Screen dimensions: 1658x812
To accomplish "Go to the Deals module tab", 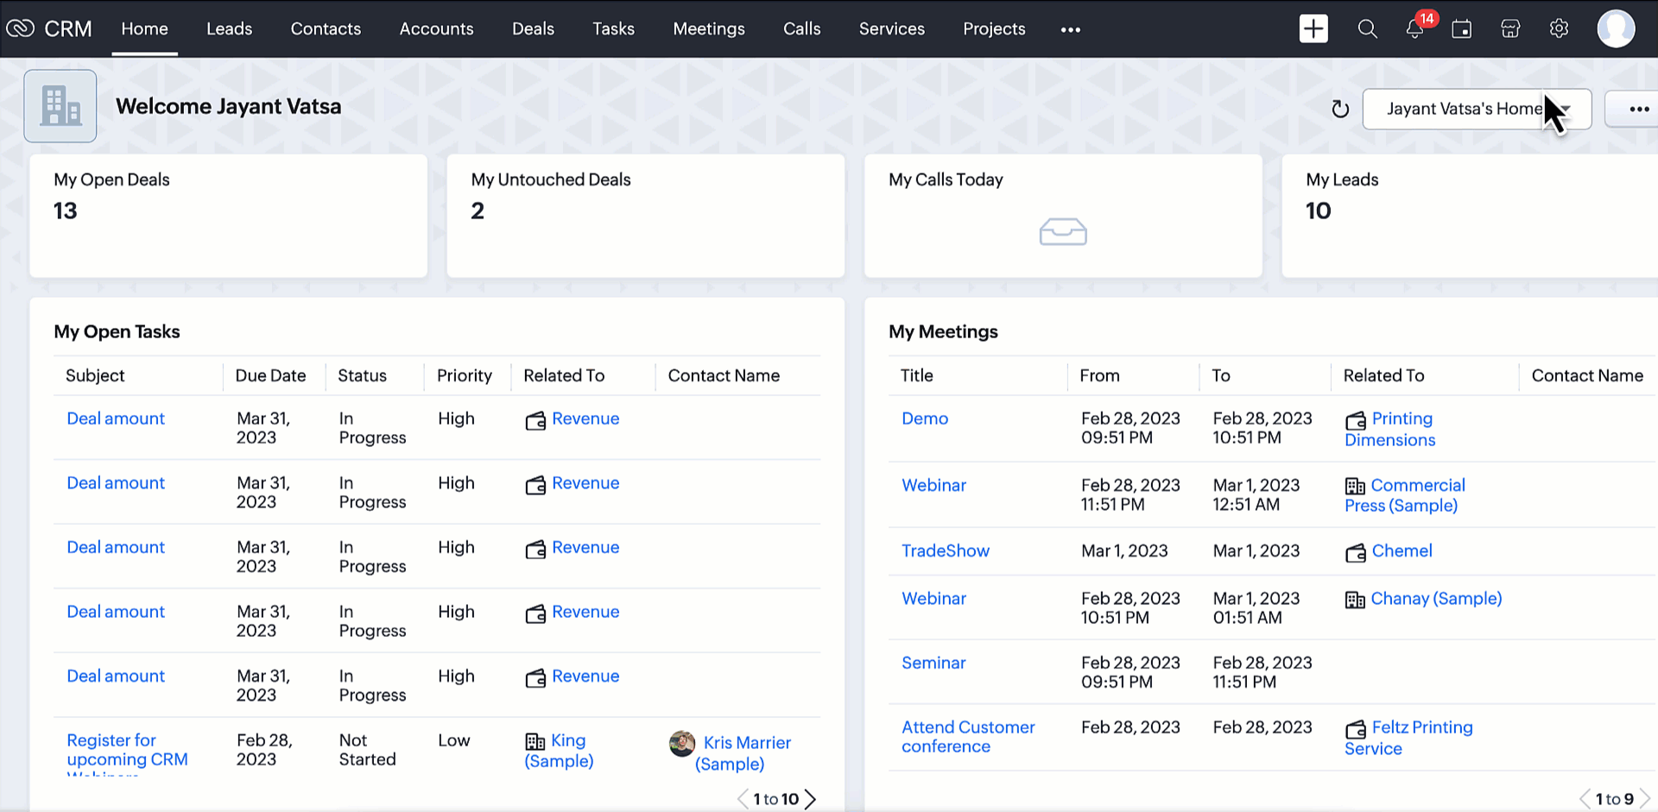I will (533, 28).
